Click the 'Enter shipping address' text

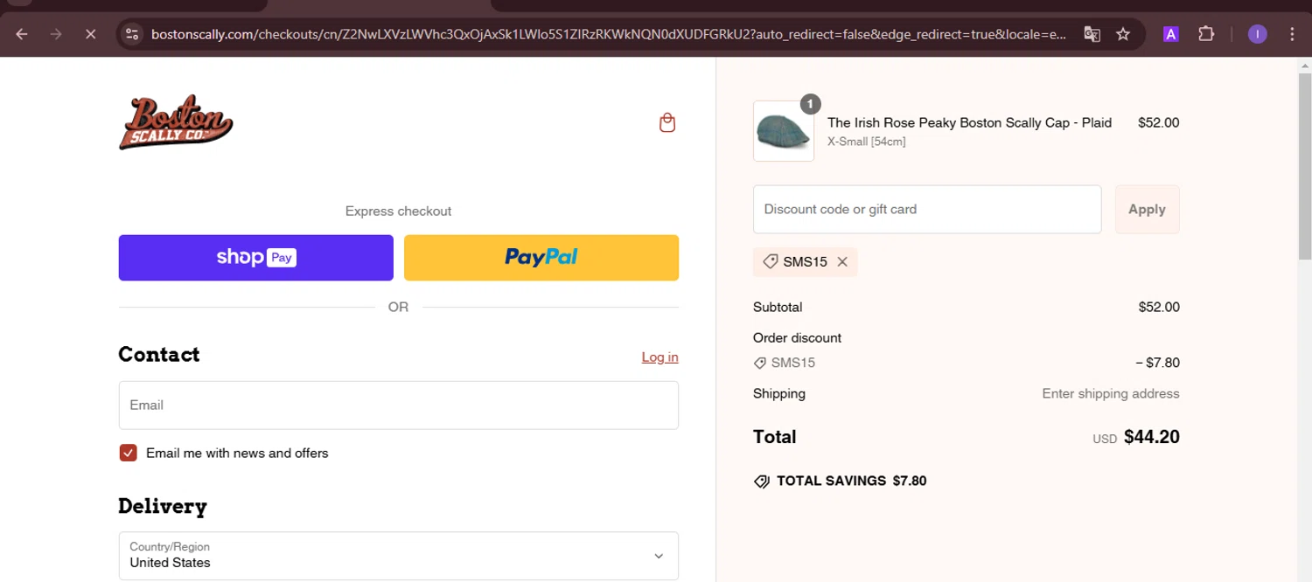point(1111,393)
